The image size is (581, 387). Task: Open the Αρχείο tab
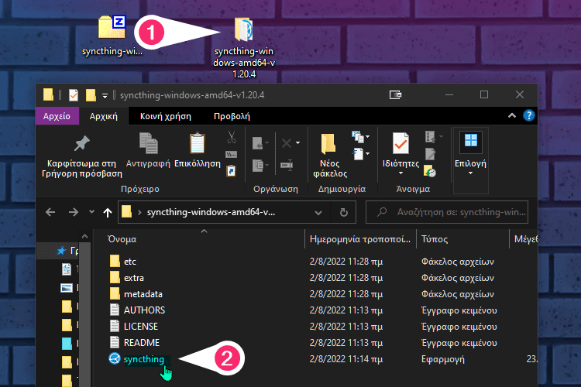tap(57, 116)
